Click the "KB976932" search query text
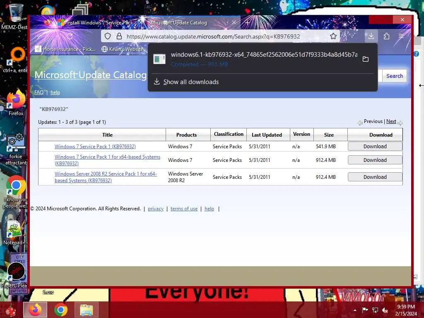 point(53,109)
